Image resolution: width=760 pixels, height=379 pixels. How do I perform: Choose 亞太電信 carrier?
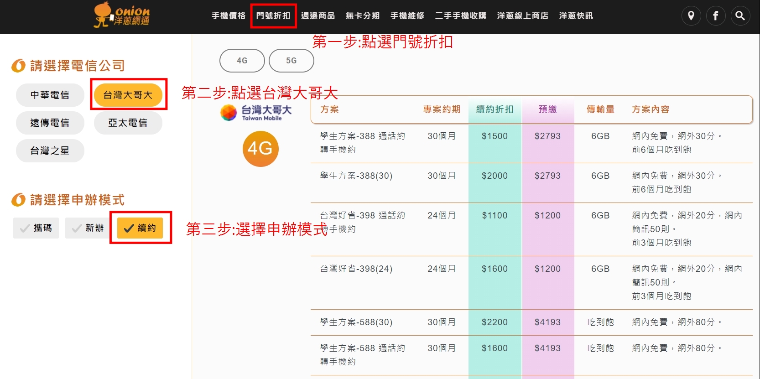click(x=128, y=123)
